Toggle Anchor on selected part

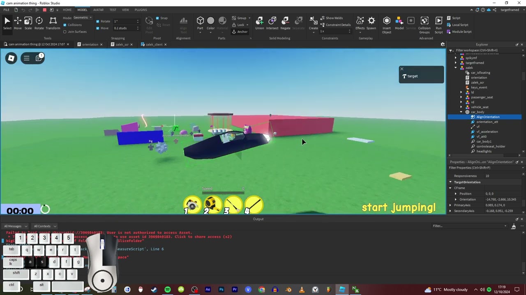(x=240, y=32)
